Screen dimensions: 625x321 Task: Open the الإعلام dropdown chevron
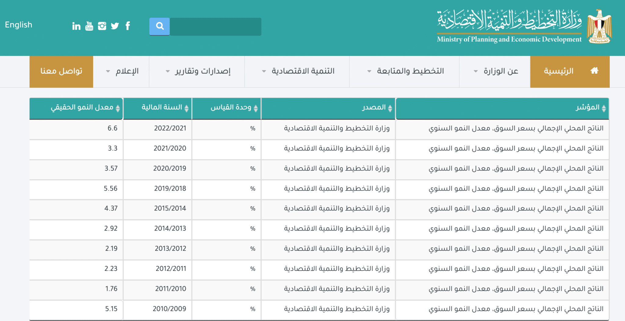pos(107,71)
